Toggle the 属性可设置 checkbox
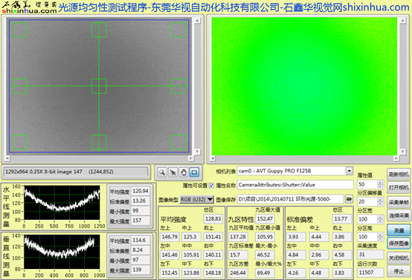Screen dimensions: 412x280 click(211, 186)
